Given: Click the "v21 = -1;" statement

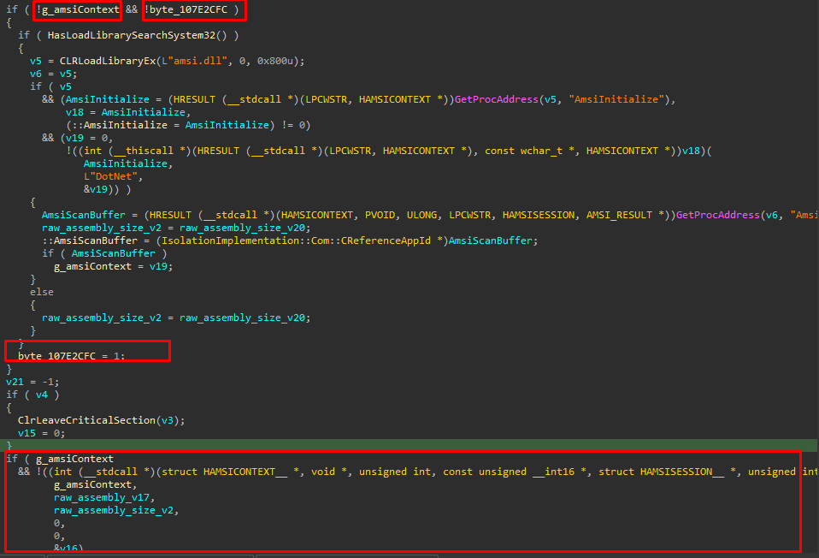Looking at the screenshot, I should pyautogui.click(x=32, y=382).
